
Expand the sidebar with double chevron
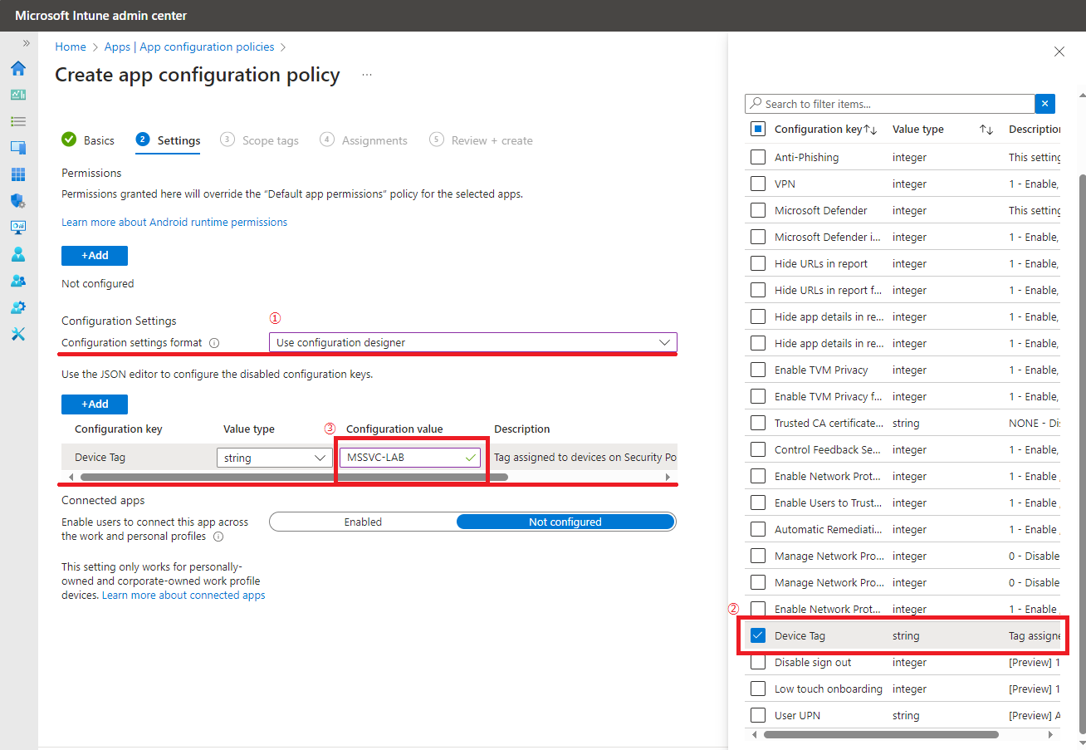click(26, 43)
